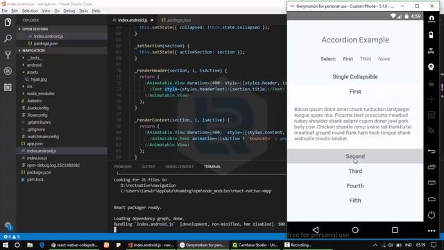Image resolution: width=444 pixels, height=250 pixels.
Task: Open the Windows action center notifications
Action: tap(434, 245)
